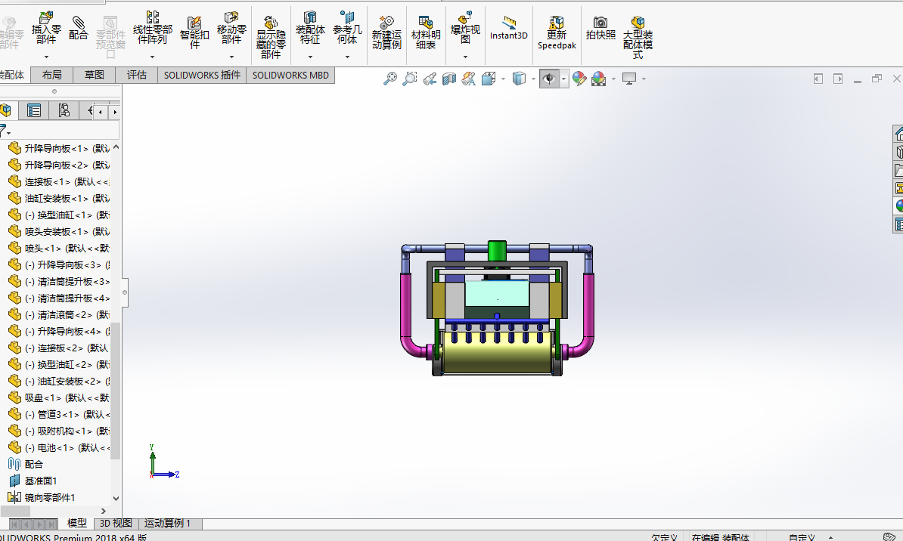Switch to the 评估 (Evaluate) tab
Screen dimensions: 903x541
click(137, 76)
